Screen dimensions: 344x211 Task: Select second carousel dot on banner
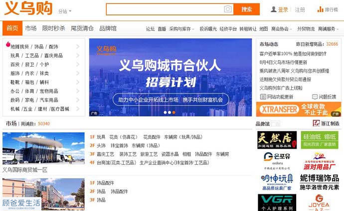pos(170,112)
